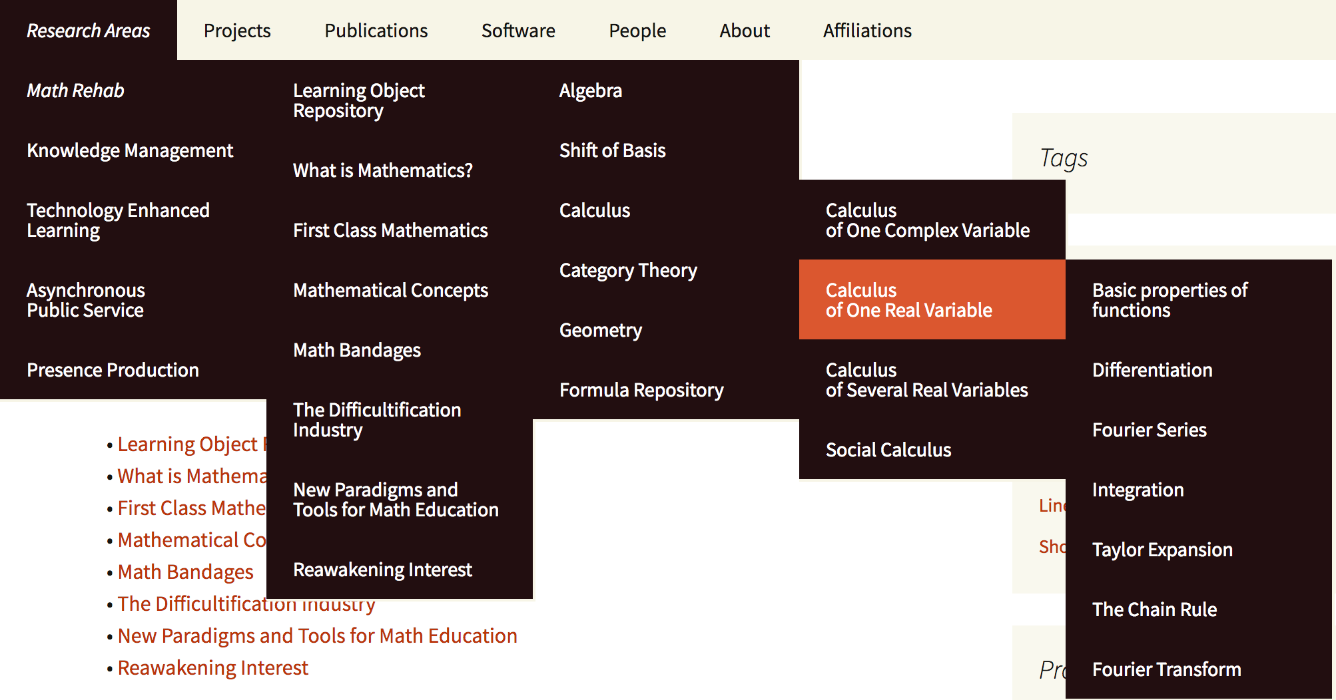Select Technology Enhanced Learning submenu entry

point(118,220)
